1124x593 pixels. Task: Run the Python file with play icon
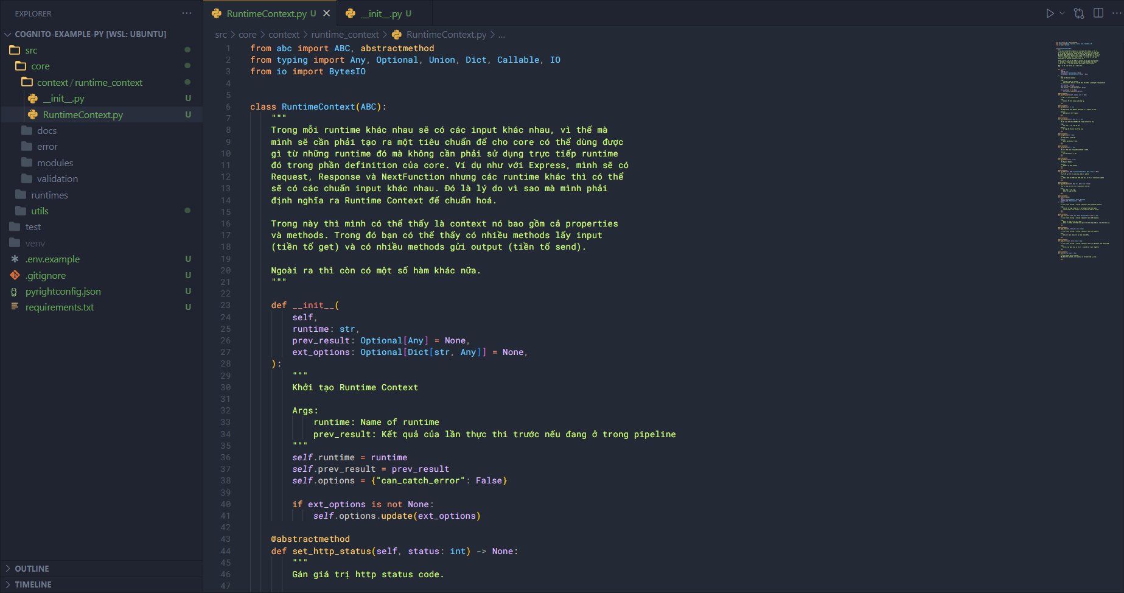coord(1050,13)
